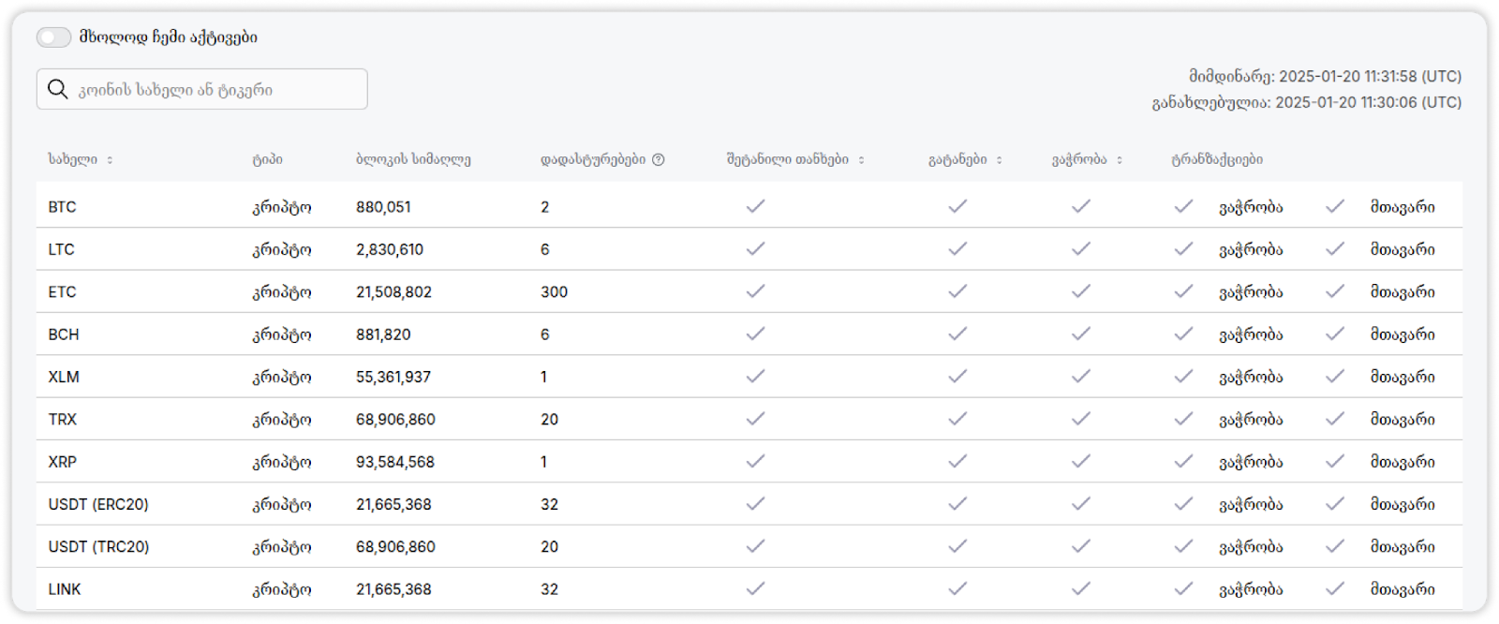Click ETC trading checkmark icon
This screenshot has width=1499, height=624.
1081,291
